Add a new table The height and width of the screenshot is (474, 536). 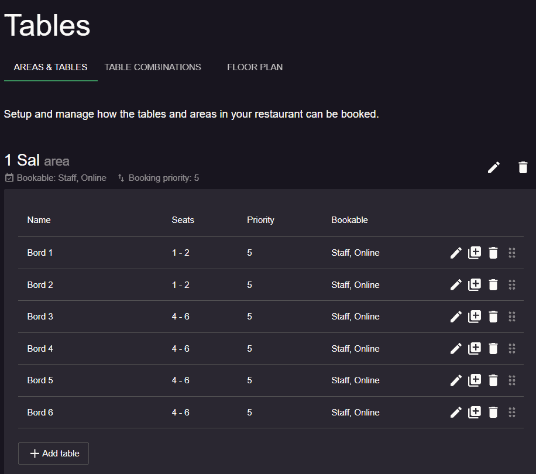pos(53,454)
